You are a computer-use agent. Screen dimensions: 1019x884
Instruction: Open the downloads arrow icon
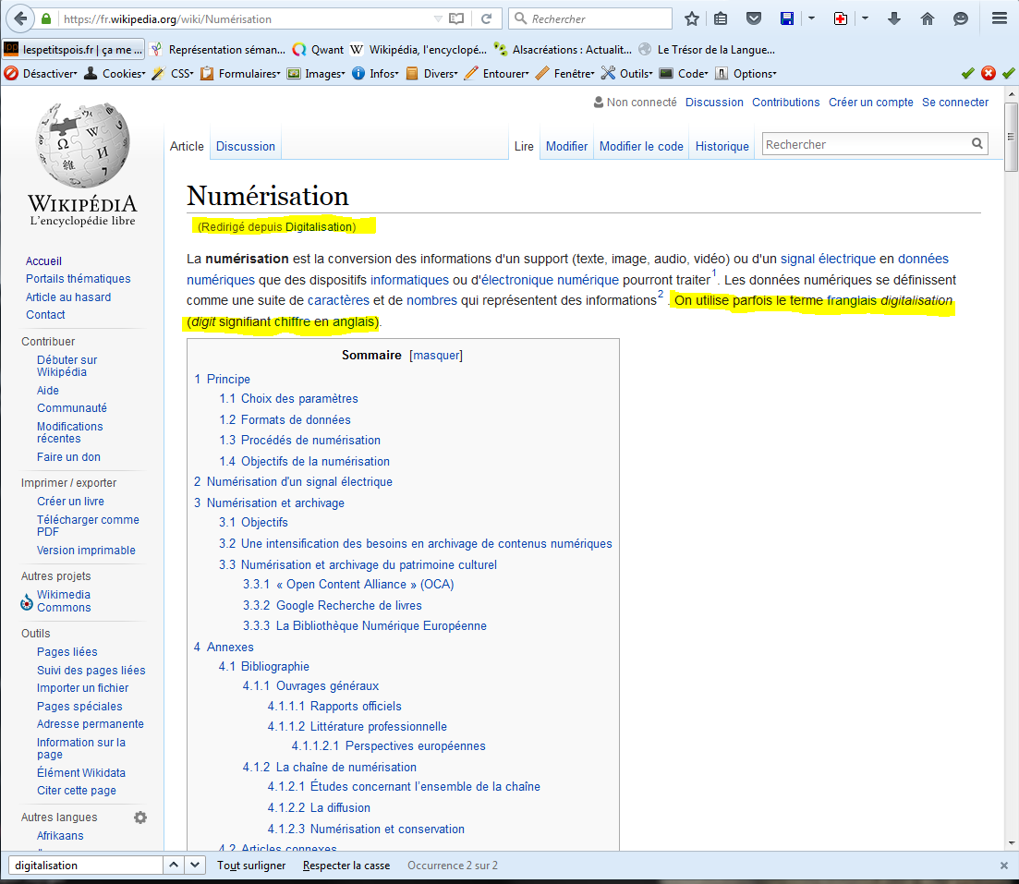tap(893, 18)
